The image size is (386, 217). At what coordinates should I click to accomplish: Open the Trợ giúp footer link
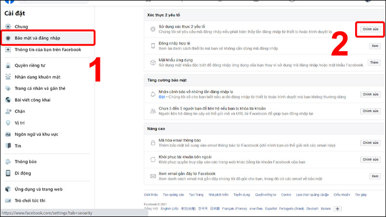point(361,194)
